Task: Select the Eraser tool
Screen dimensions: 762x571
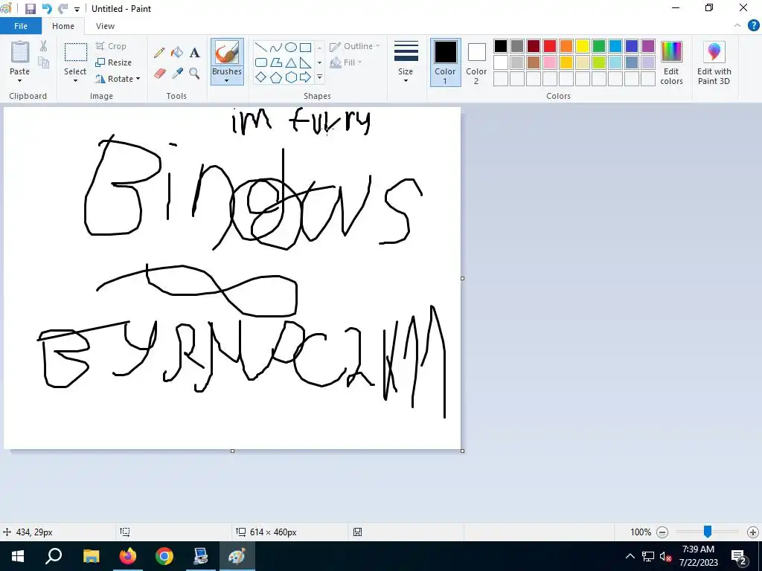Action: pos(160,74)
